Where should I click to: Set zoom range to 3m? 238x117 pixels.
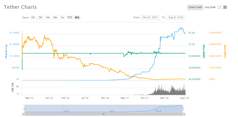[55, 17]
